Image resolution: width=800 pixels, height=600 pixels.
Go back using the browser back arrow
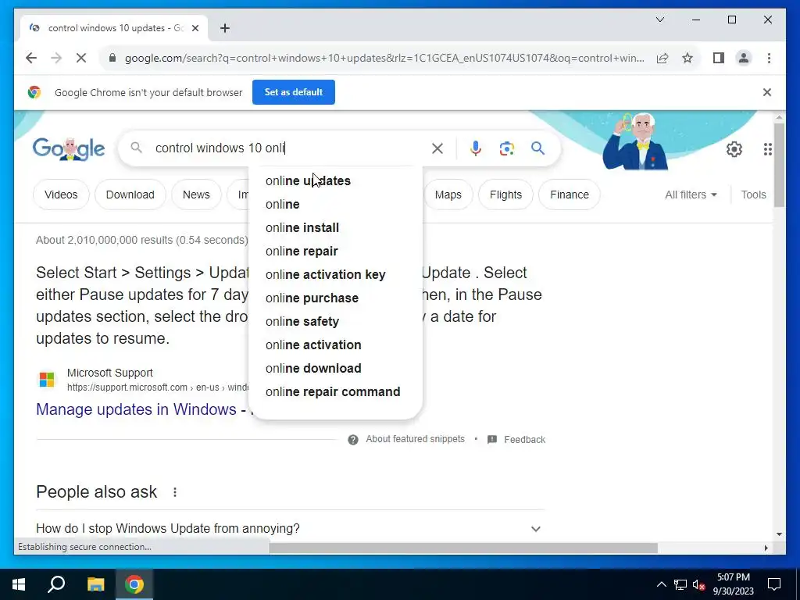point(31,58)
